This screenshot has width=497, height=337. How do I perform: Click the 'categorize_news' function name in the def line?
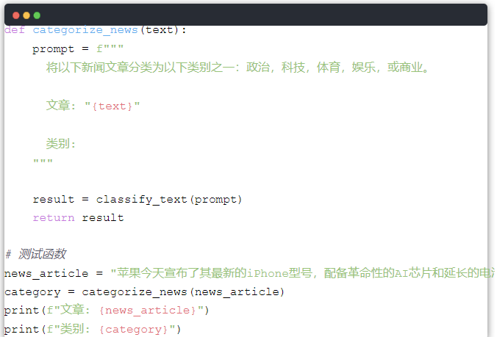pos(85,30)
